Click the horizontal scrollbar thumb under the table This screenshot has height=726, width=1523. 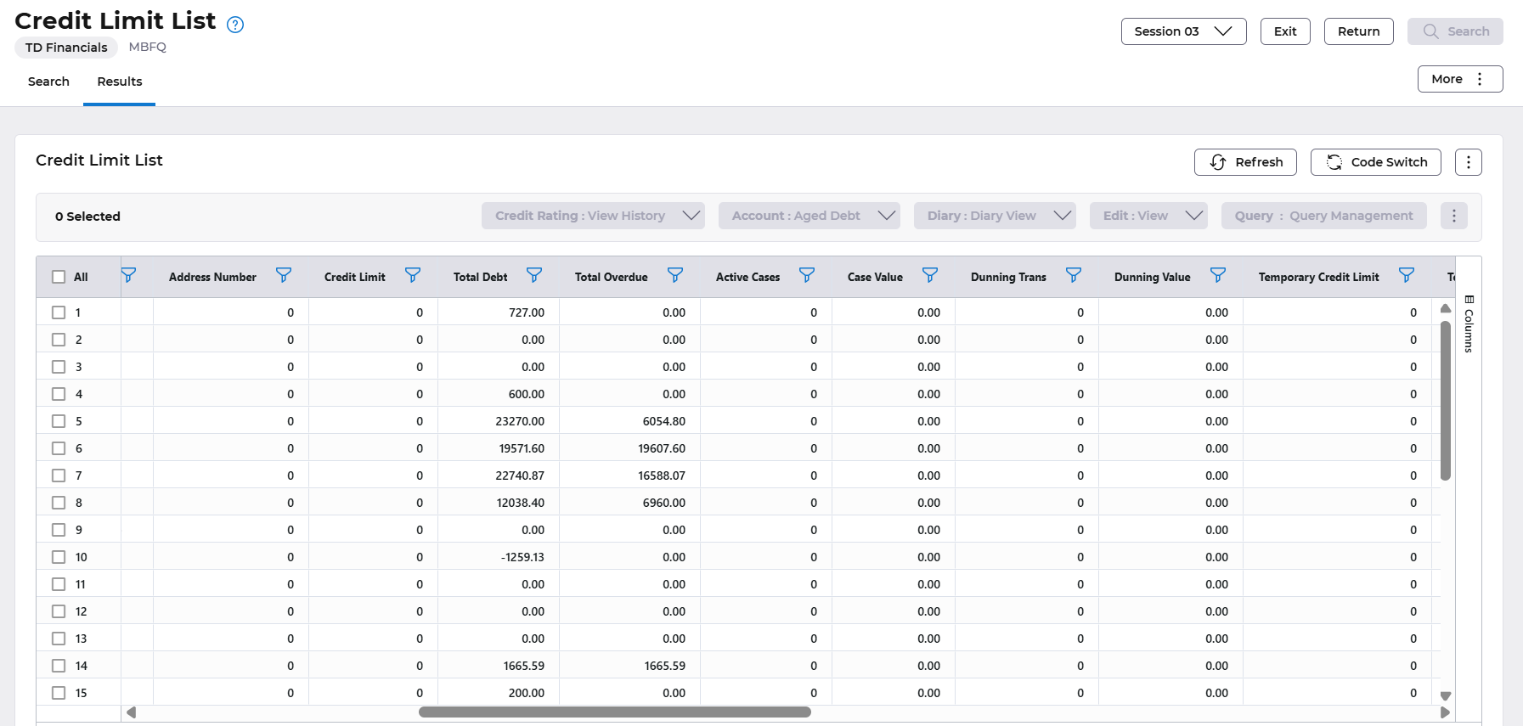coord(614,712)
